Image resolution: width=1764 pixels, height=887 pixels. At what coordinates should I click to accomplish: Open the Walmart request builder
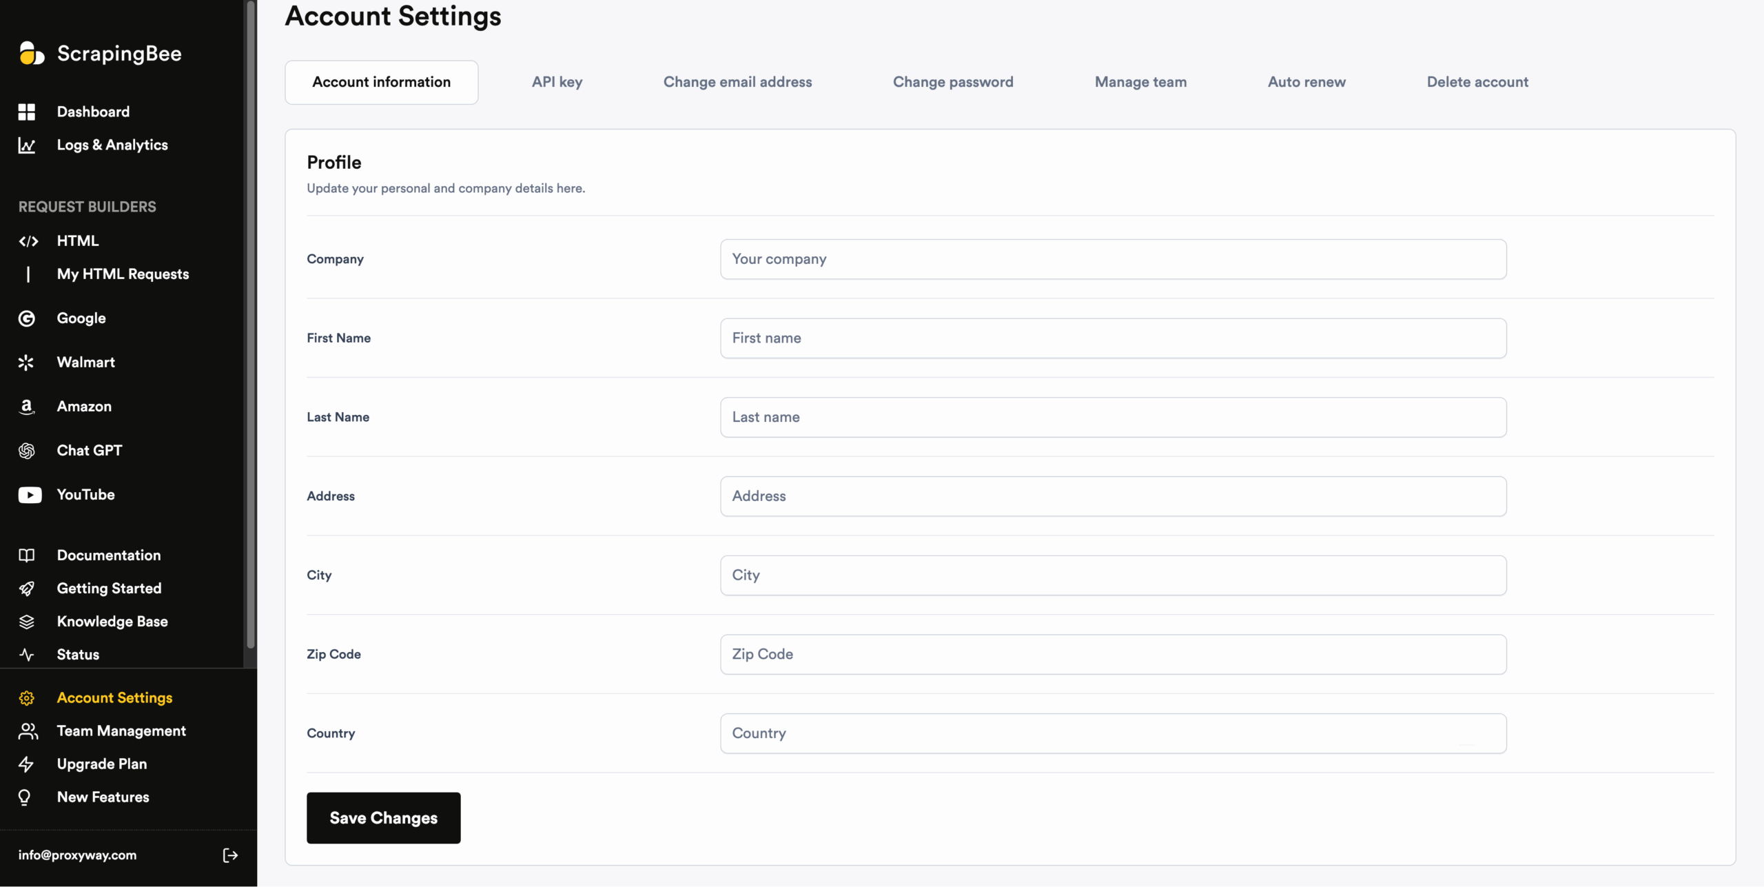(x=85, y=362)
